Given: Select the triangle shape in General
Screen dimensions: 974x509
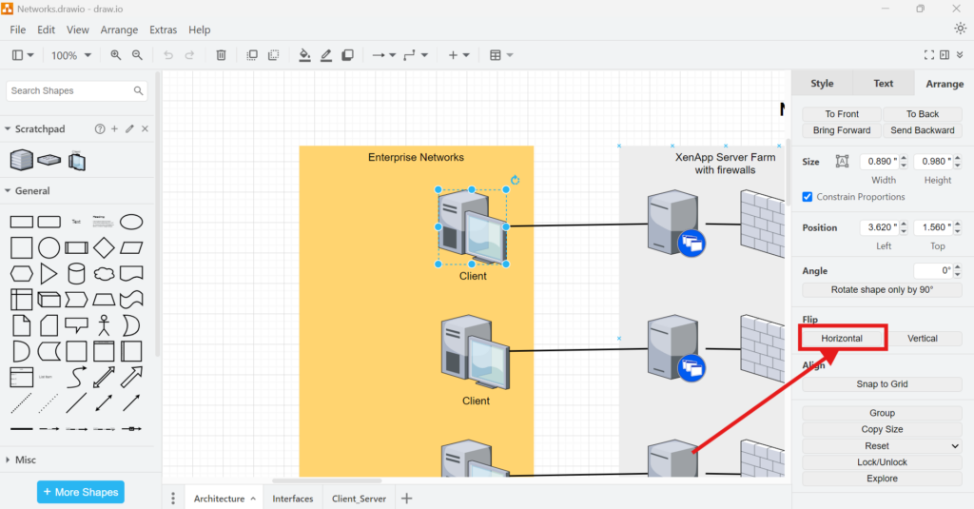Looking at the screenshot, I should 49,273.
